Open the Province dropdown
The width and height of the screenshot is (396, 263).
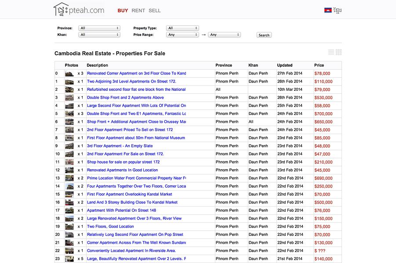pos(99,28)
